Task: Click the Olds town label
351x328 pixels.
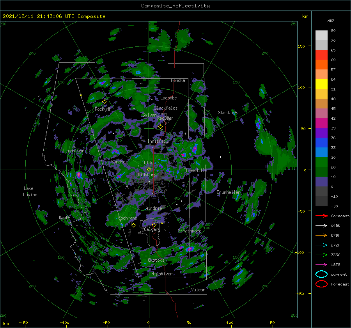Action: coord(149,163)
